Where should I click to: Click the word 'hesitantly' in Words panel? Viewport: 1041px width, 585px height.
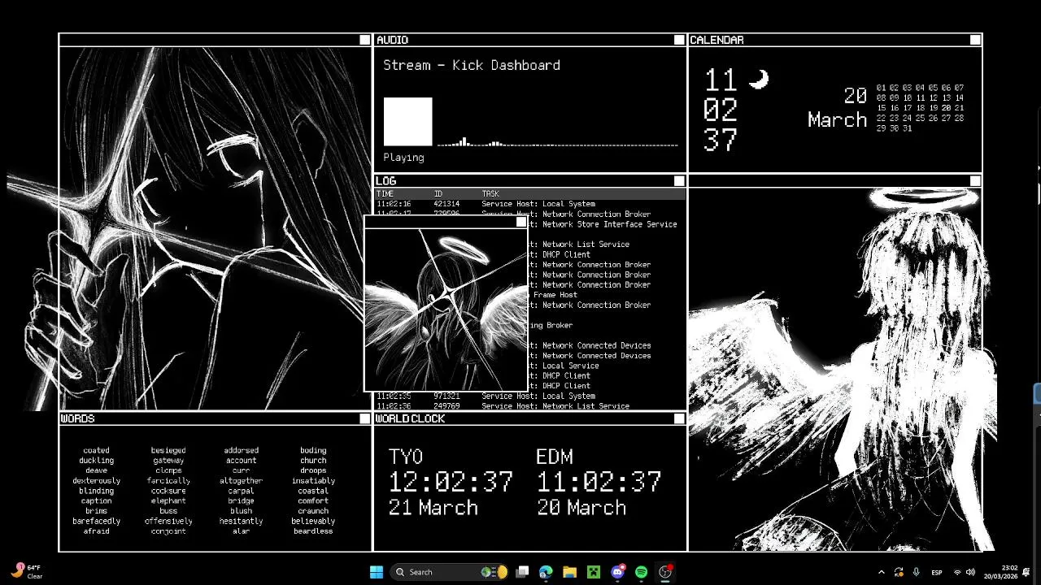point(241,522)
